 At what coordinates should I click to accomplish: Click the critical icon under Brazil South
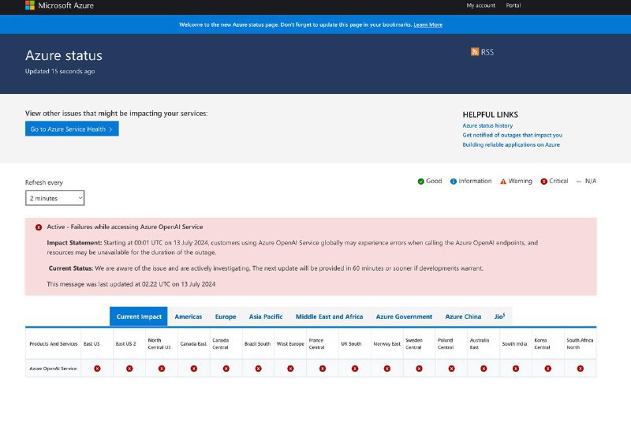258,369
